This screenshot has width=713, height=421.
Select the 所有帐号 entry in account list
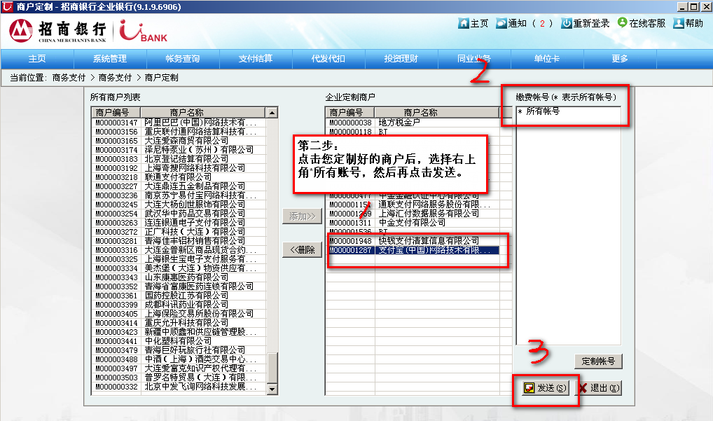(542, 111)
